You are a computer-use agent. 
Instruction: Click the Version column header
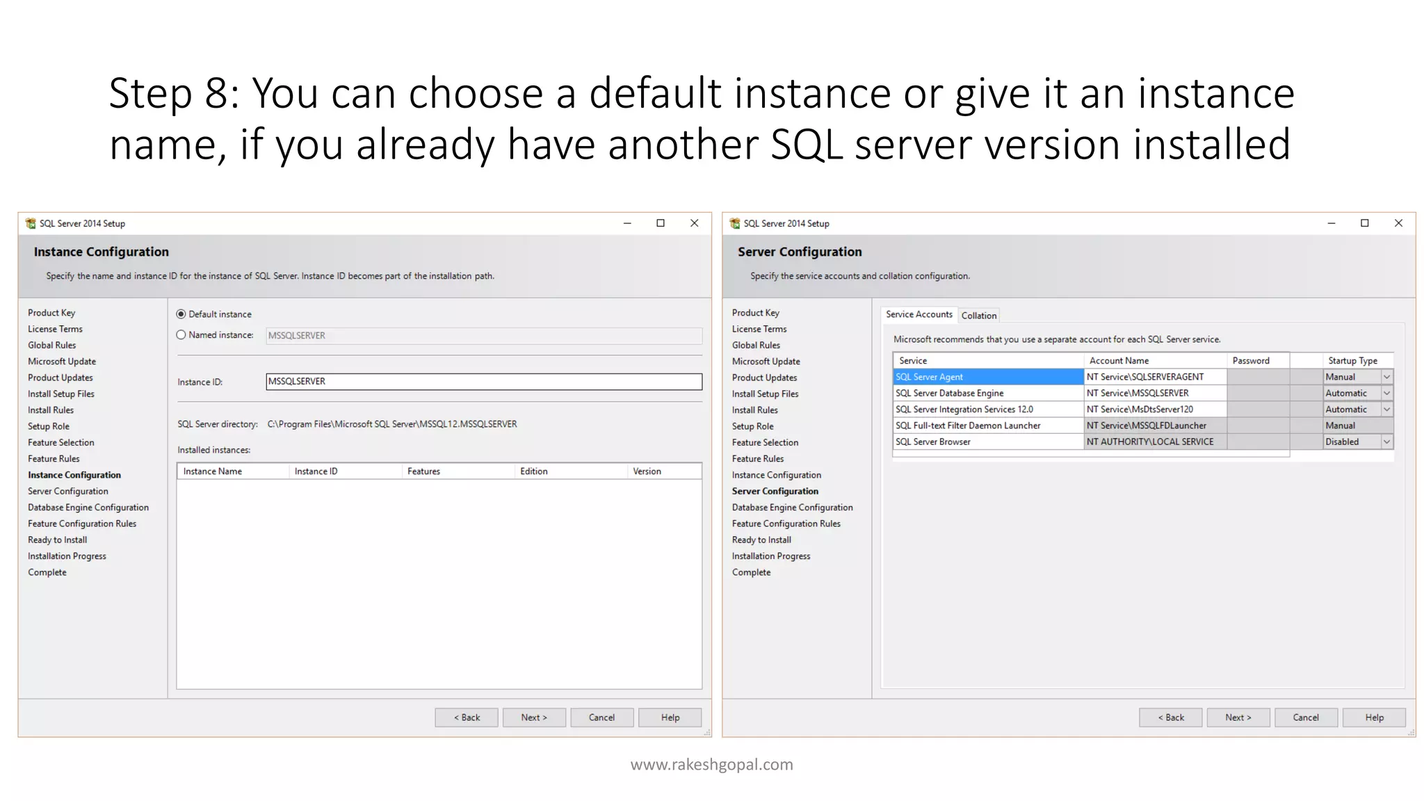tap(665, 471)
